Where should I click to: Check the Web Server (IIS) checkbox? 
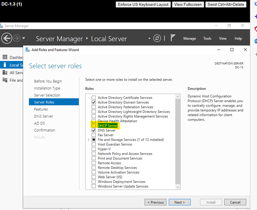94,177
